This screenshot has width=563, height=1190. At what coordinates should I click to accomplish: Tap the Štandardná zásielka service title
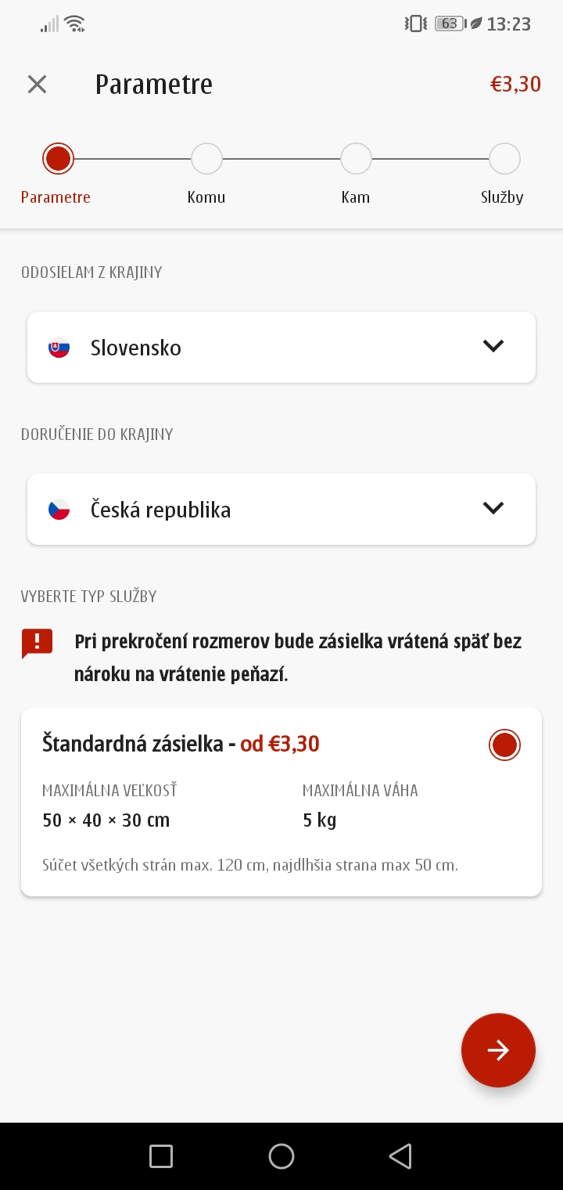tap(133, 744)
